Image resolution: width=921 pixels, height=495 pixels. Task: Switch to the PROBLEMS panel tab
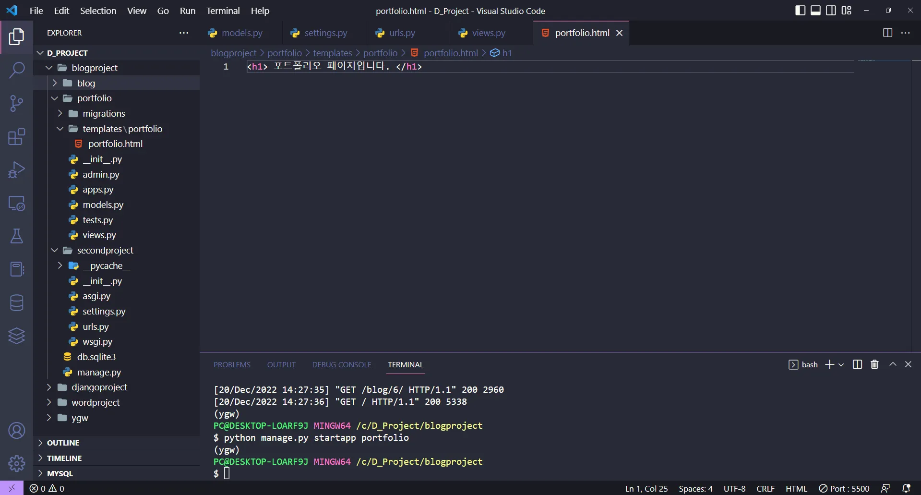(232, 364)
